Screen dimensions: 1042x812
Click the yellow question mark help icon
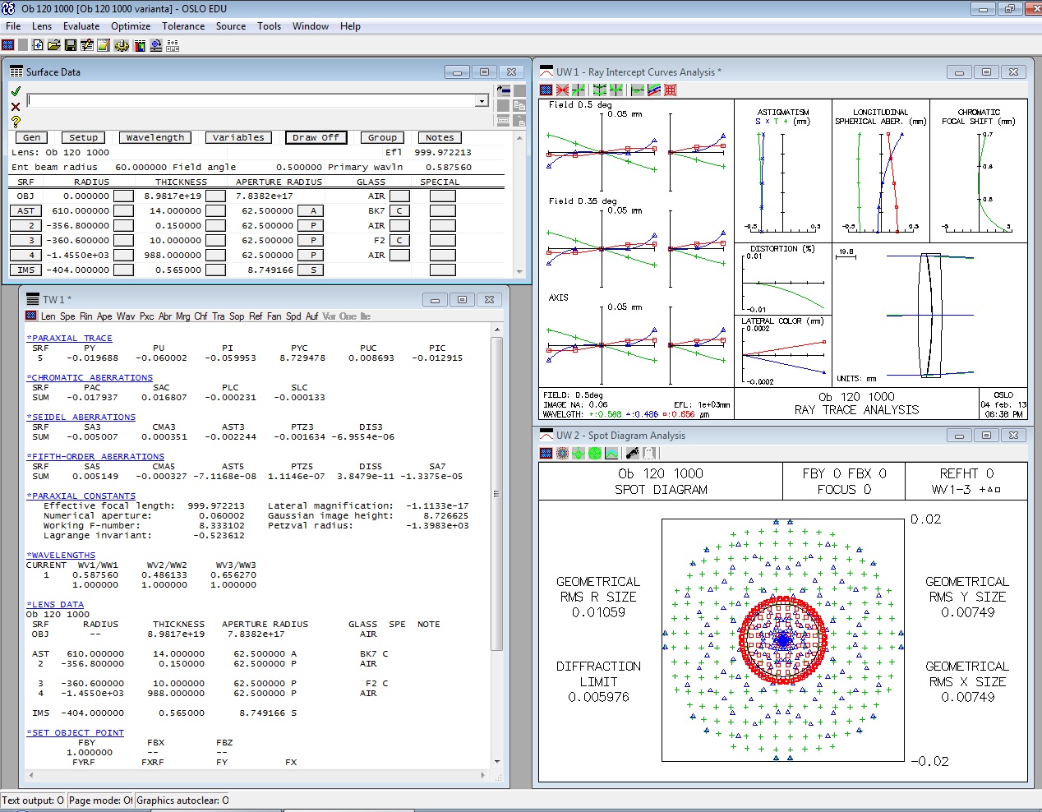(x=16, y=122)
